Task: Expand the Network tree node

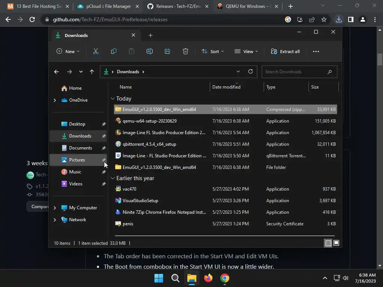Action: click(55, 220)
